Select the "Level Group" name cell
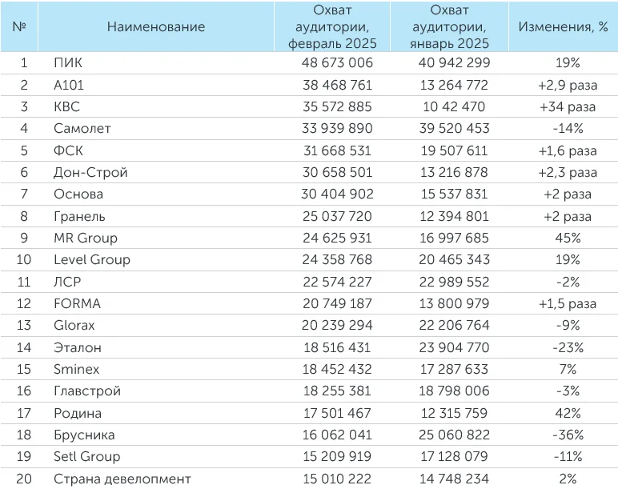Screen dimensions: 618x493 click(x=91, y=259)
